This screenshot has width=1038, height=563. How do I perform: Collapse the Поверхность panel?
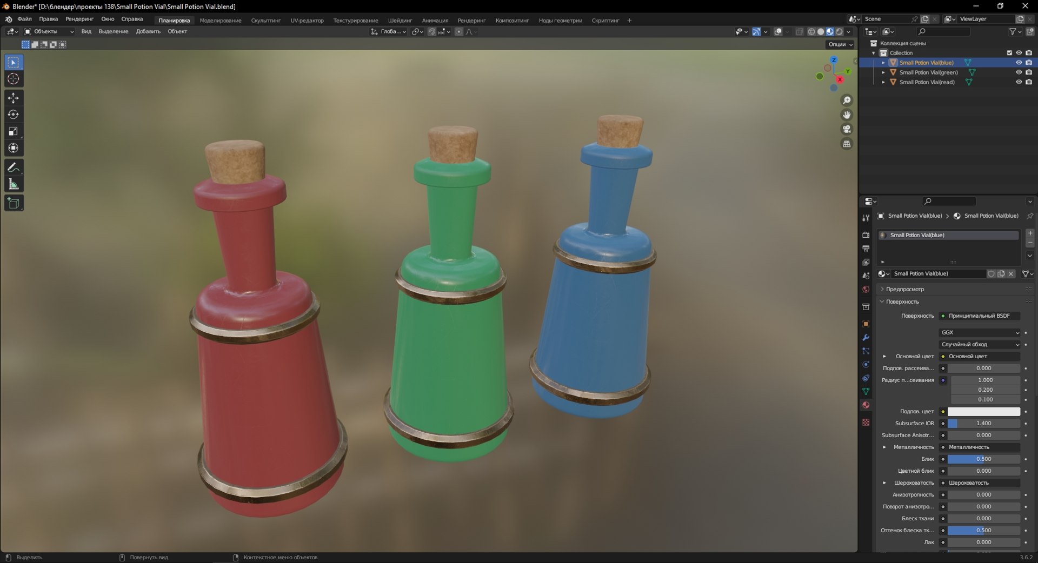click(902, 301)
